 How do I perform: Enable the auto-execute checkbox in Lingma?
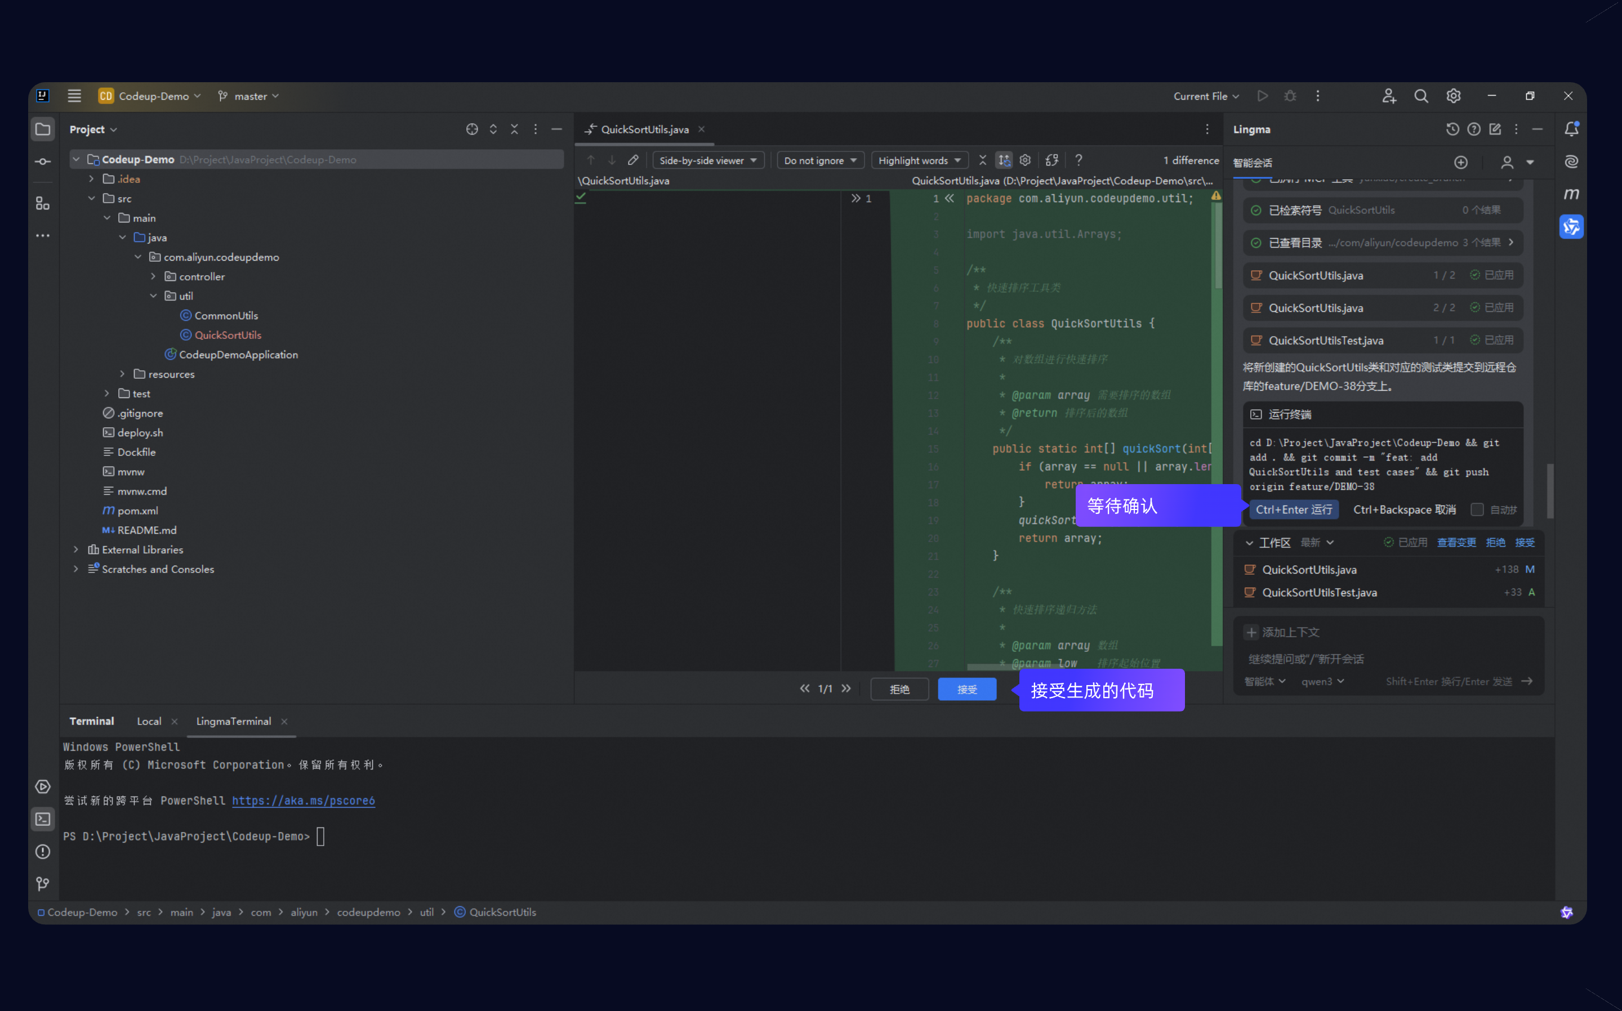pyautogui.click(x=1477, y=509)
